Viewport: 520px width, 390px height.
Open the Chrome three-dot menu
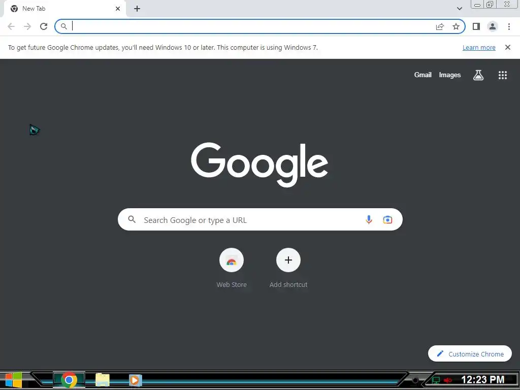(509, 26)
